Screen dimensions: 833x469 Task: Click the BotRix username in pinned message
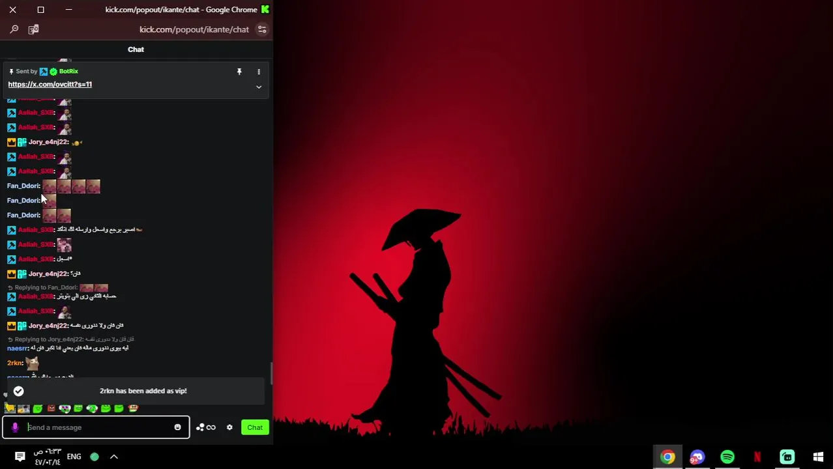(x=68, y=71)
